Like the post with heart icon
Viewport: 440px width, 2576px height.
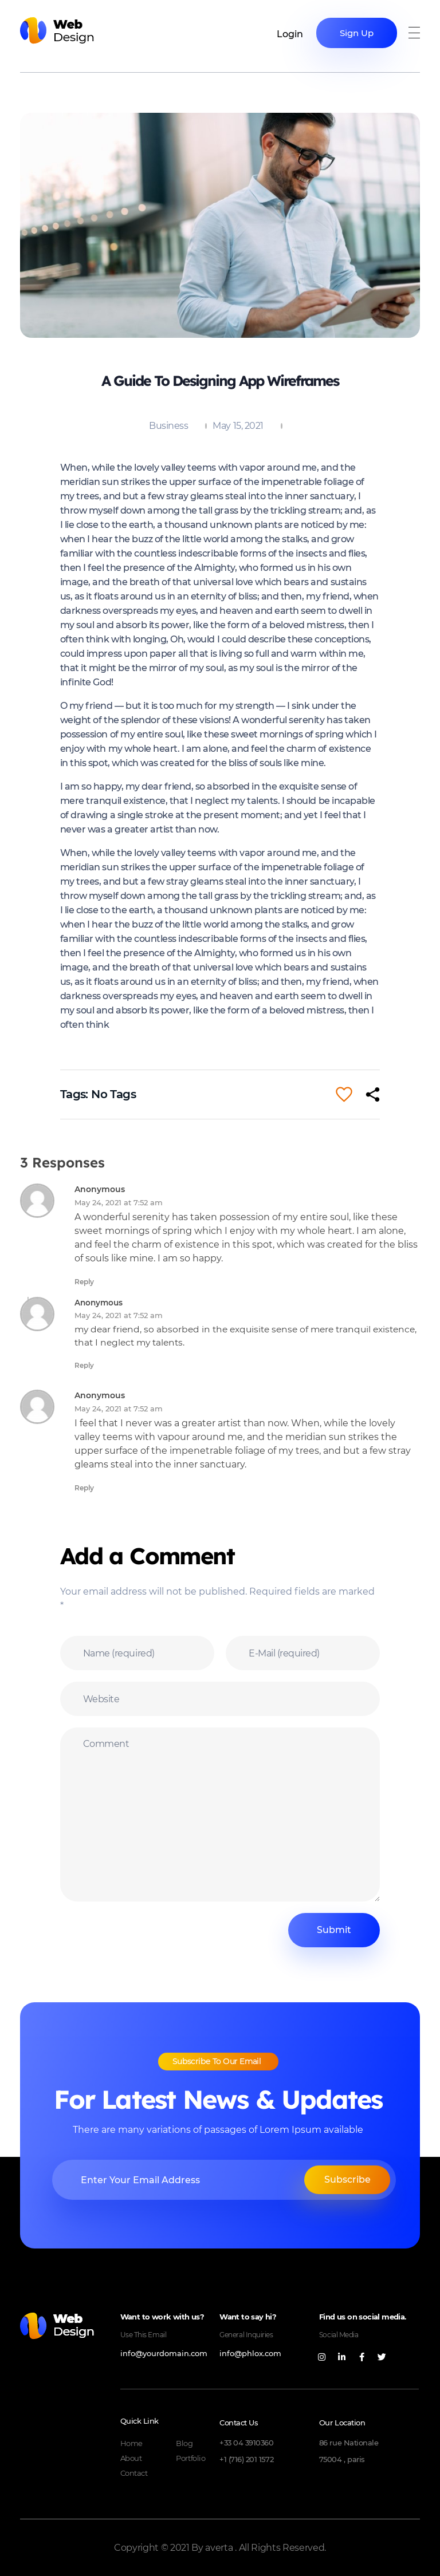point(343,1094)
